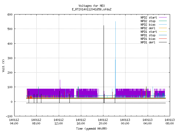Click the 'NPD2 defl' legend label
The height and width of the screenshot is (131, 175).
click(148, 28)
